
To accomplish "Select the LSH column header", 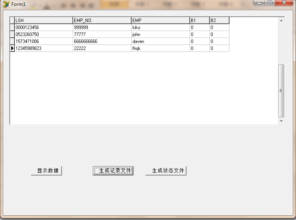I will (x=44, y=21).
